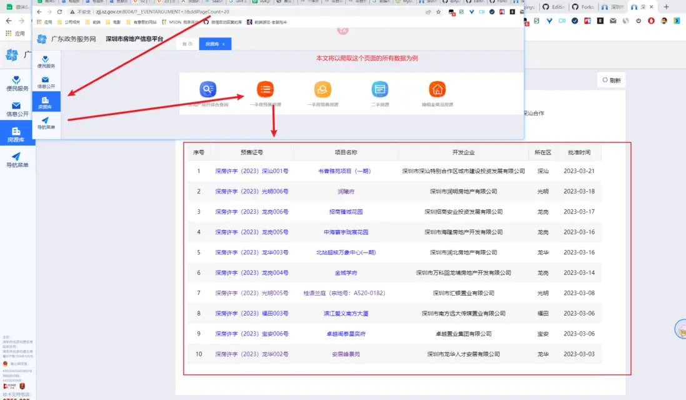Image resolution: width=686 pixels, height=400 pixels.
Task: Open the blue 二手房源 icon
Action: click(x=380, y=89)
